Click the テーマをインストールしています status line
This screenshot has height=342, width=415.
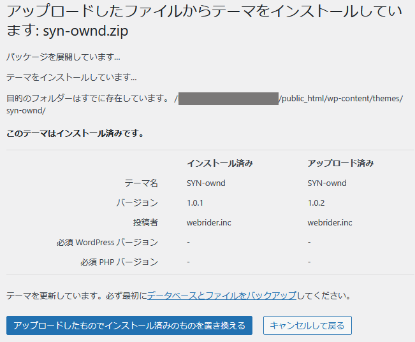point(71,77)
